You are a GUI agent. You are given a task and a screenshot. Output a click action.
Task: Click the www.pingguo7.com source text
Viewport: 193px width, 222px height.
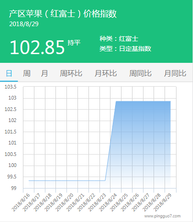[162, 216]
